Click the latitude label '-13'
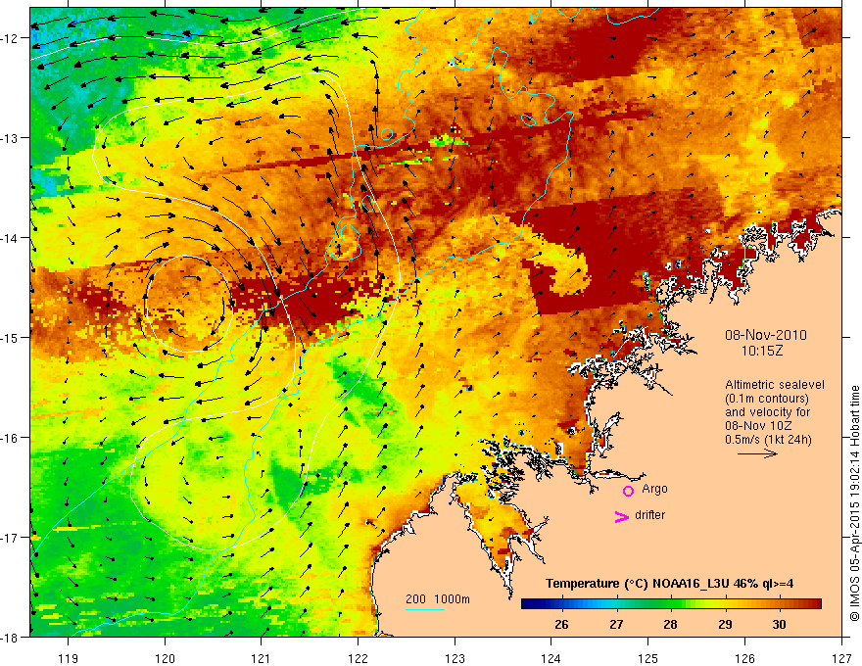The image size is (862, 666). [x=11, y=138]
